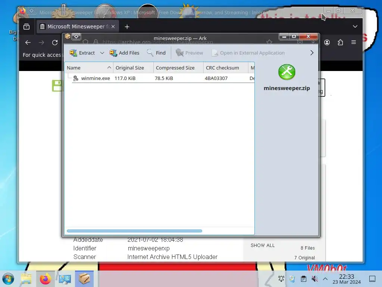
Task: Expand the Ark toolbar overflow chevron
Action: tap(312, 53)
